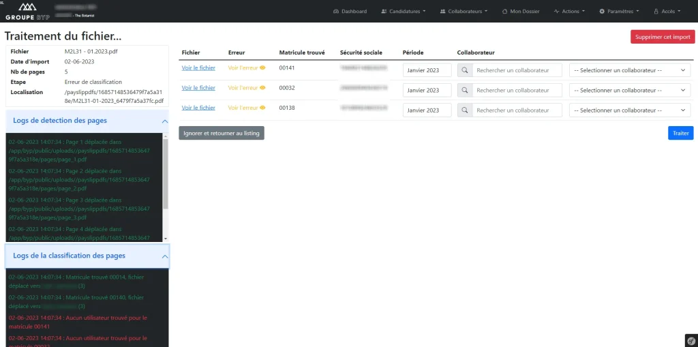This screenshot has width=698, height=347.
Task: Click the eye icon for matricule 00032 error
Action: pos(262,88)
